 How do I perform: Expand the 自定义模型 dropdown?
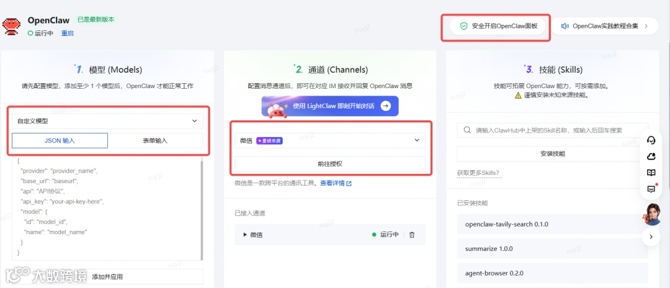(107, 121)
